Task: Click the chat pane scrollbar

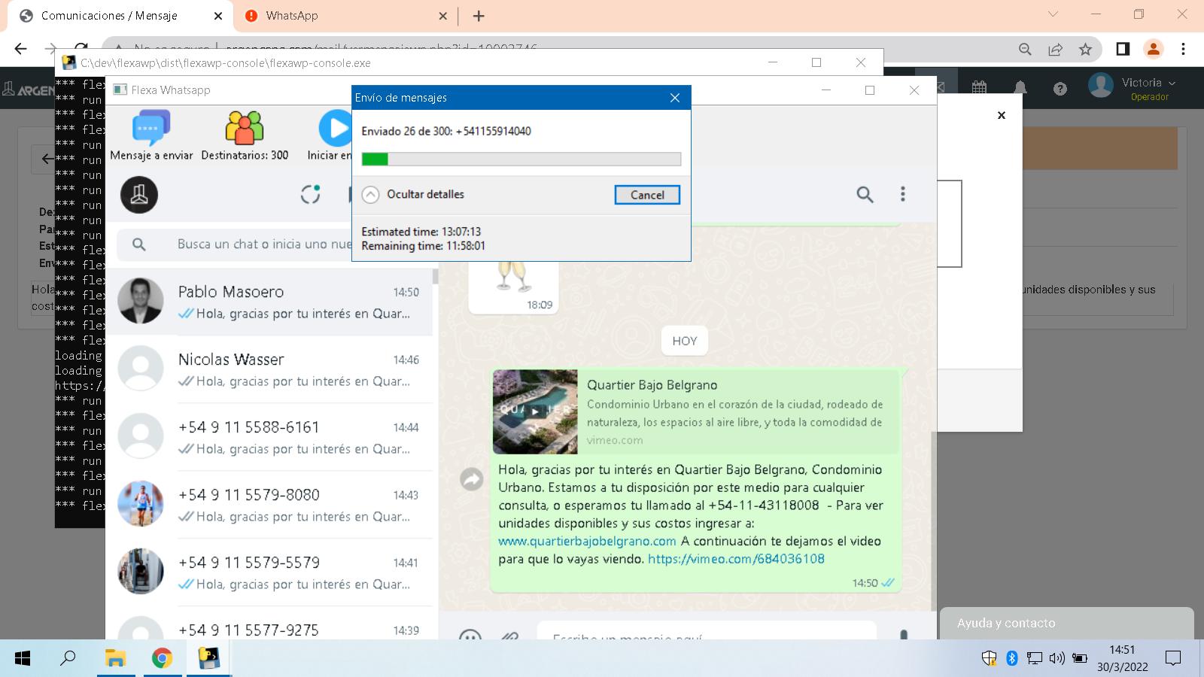Action: coord(933,521)
